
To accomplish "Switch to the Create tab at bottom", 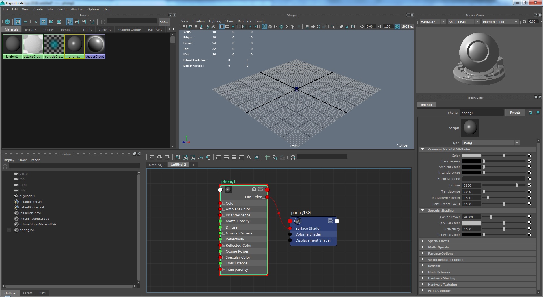I will click(28, 293).
